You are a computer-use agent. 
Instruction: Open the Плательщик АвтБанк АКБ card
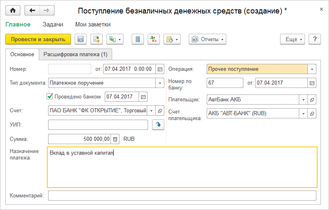(x=312, y=100)
